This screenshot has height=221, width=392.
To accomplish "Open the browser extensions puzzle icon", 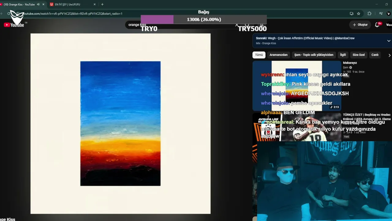I will pos(369,14).
